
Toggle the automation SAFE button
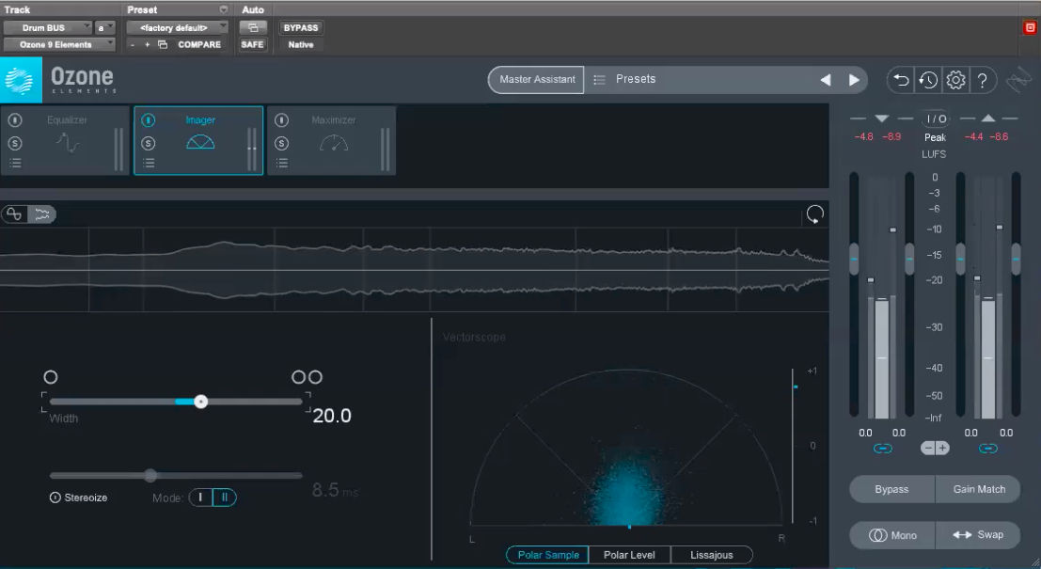point(252,44)
